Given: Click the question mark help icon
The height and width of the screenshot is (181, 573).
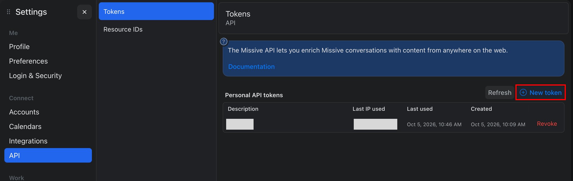Looking at the screenshot, I should [224, 42].
